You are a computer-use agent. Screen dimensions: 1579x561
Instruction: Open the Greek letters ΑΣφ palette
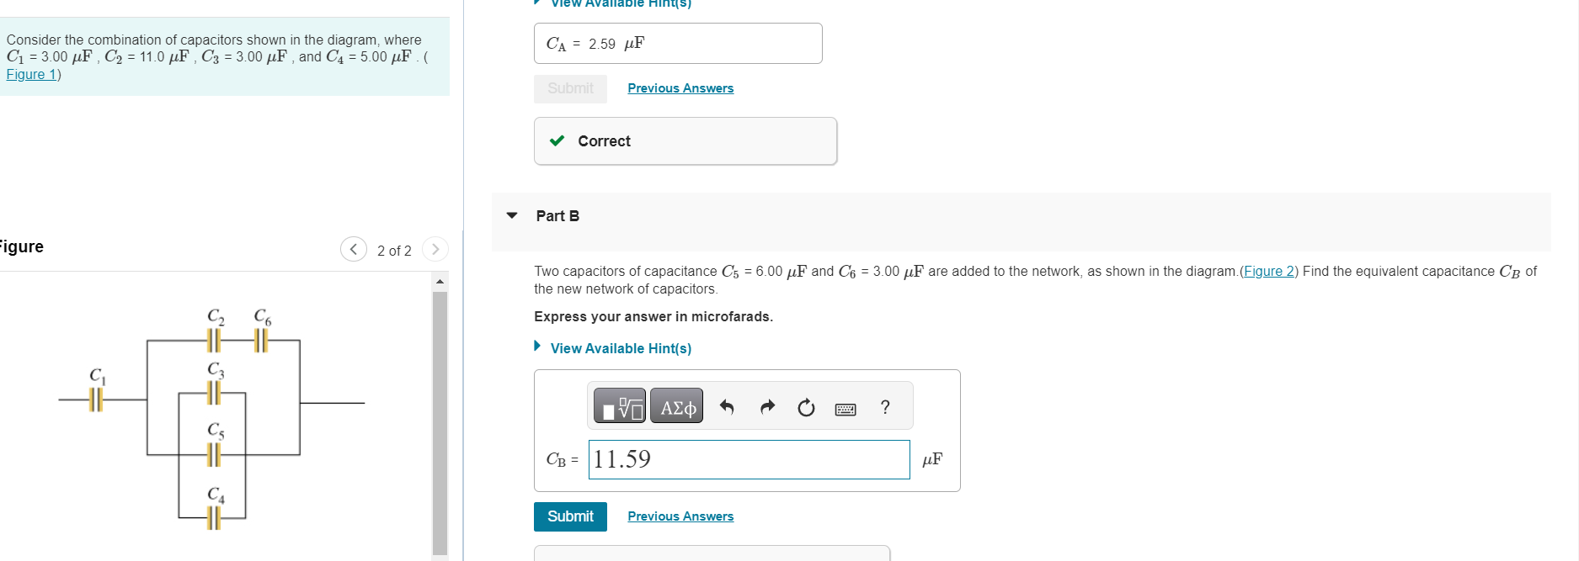[676, 406]
